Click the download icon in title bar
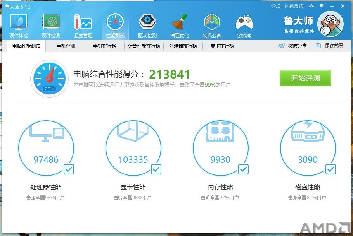This screenshot has width=353, height=236. pos(311,6)
